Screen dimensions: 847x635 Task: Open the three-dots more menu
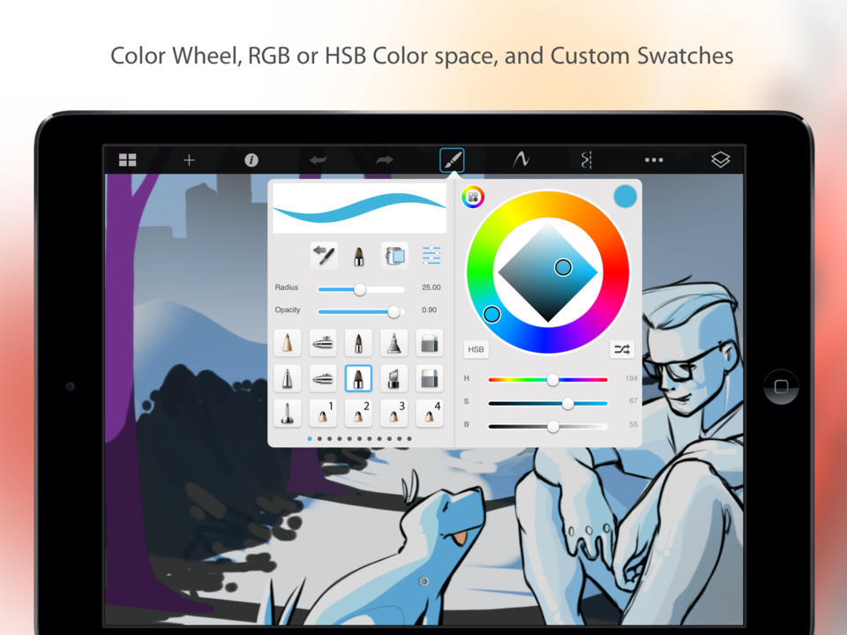pos(654,160)
